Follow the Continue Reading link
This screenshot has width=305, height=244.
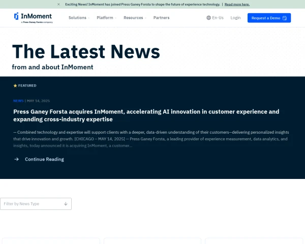pos(44,159)
